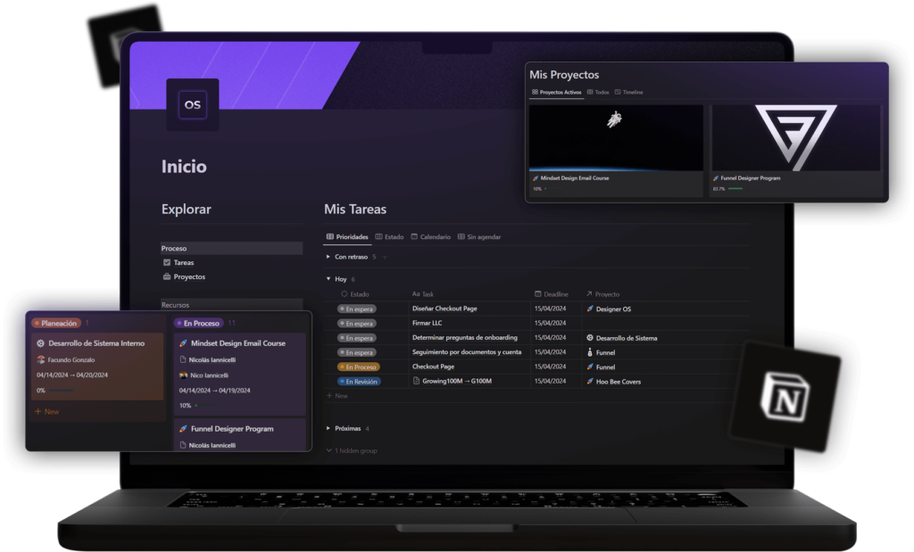
Task: Click the Task column Aa icon
Action: tap(416, 294)
